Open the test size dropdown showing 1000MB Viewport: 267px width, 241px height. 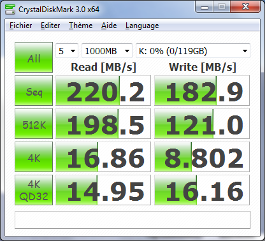point(107,51)
